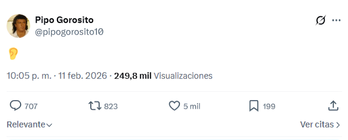Visit the @pipogorosito10 handle link
The width and height of the screenshot is (348, 140).
point(69,32)
